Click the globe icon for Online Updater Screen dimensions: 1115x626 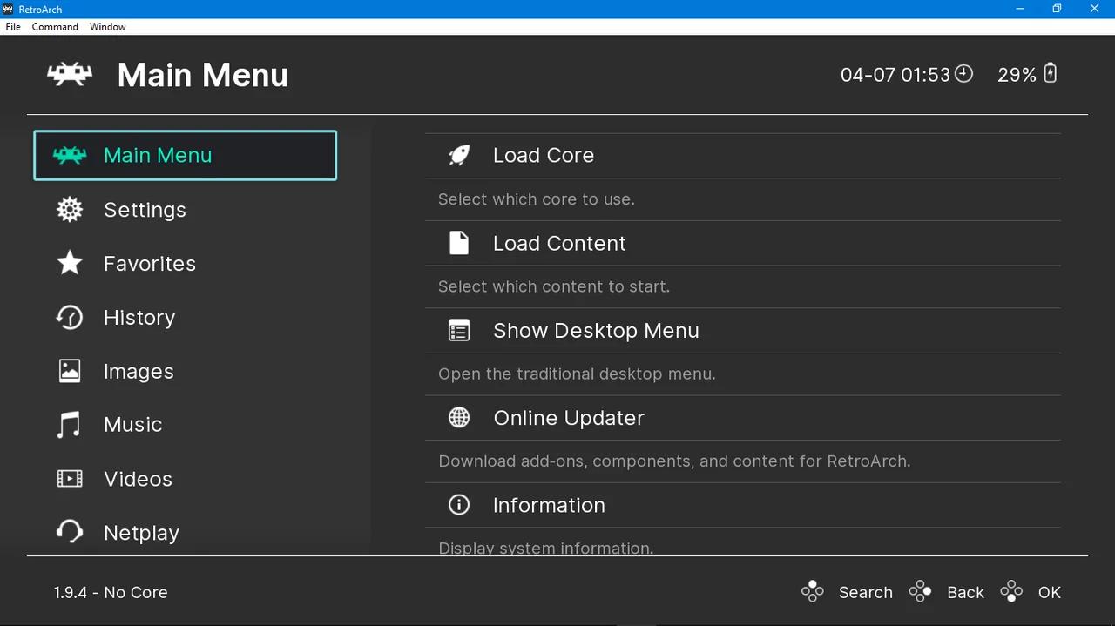[458, 417]
